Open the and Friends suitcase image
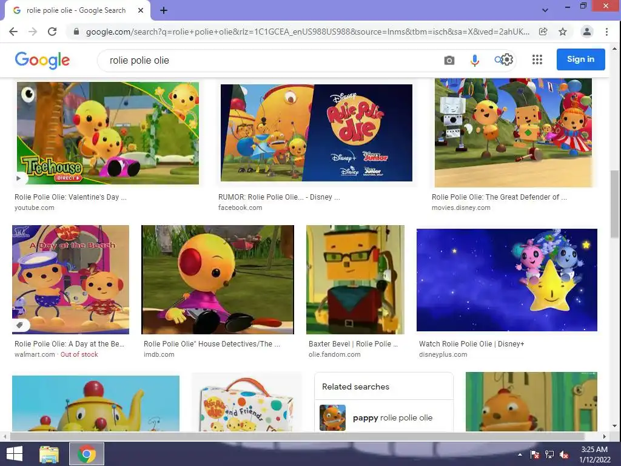 [x=246, y=402]
